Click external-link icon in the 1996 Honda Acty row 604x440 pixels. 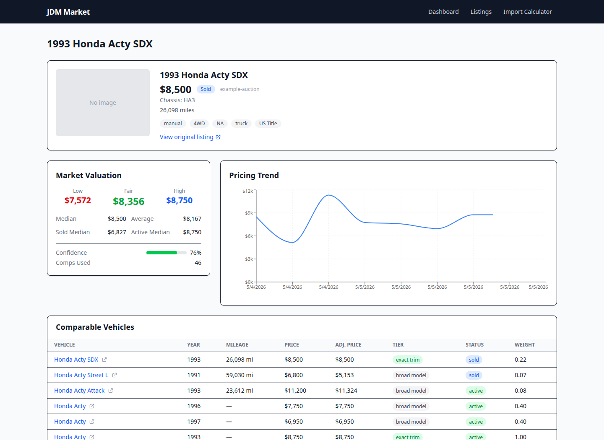(x=92, y=406)
